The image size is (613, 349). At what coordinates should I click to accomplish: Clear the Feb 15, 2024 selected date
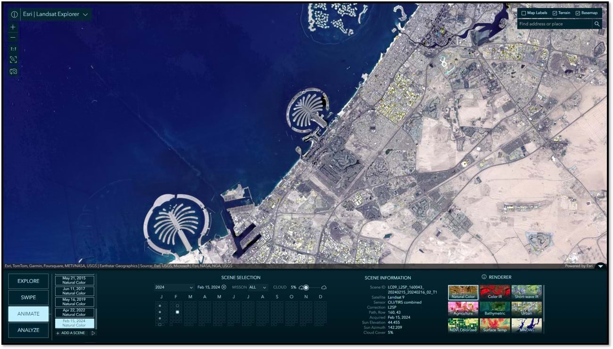click(224, 287)
